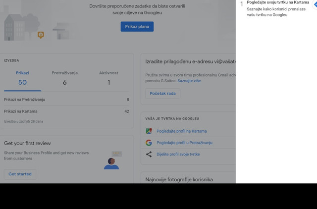This screenshot has width=317, height=209.
Task: Click the value 8 in Pretraživanju row
Action: coord(128,100)
